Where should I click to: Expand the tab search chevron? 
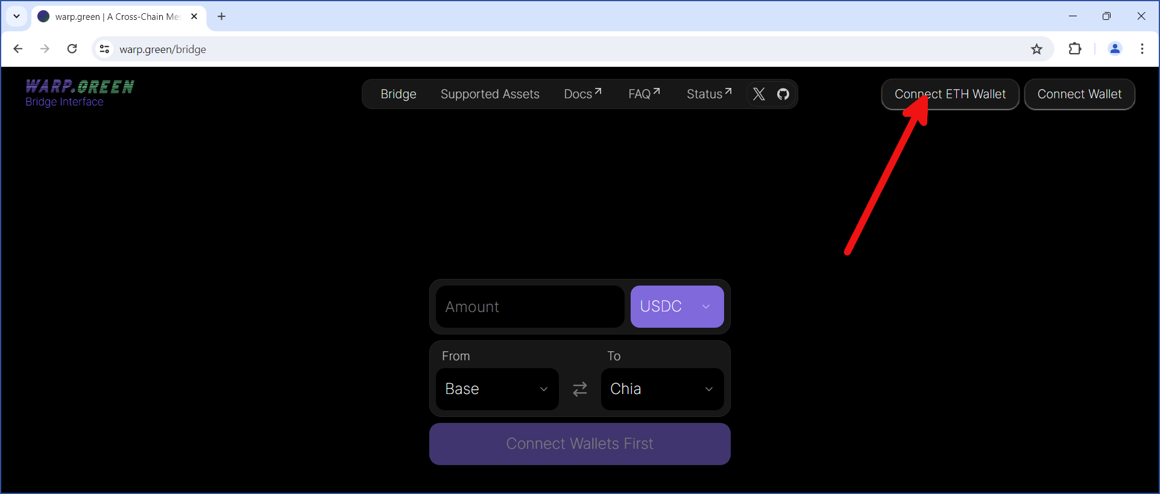(16, 16)
